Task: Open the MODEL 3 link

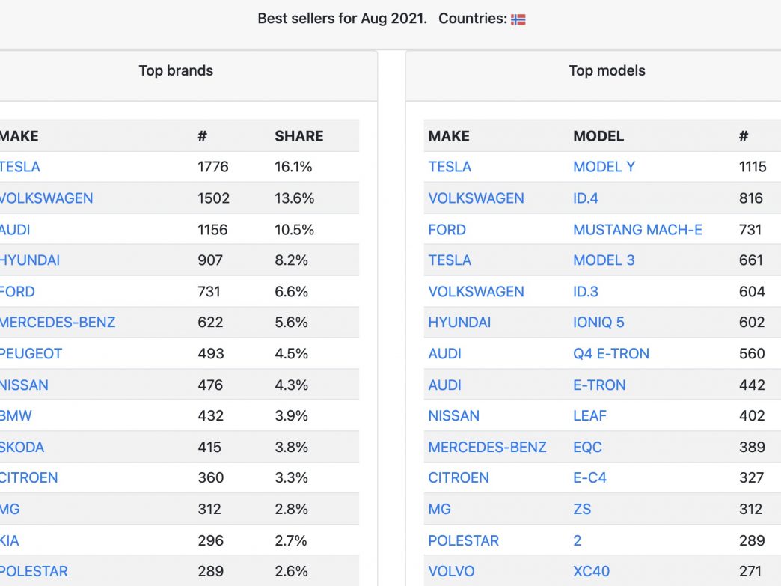Action: (604, 260)
